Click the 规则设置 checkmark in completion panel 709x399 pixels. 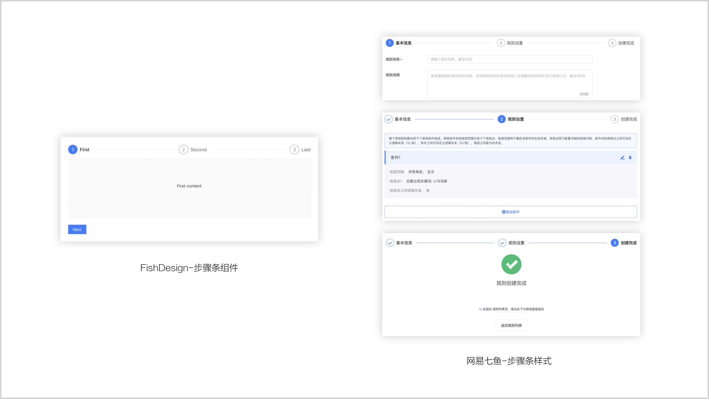pos(502,243)
